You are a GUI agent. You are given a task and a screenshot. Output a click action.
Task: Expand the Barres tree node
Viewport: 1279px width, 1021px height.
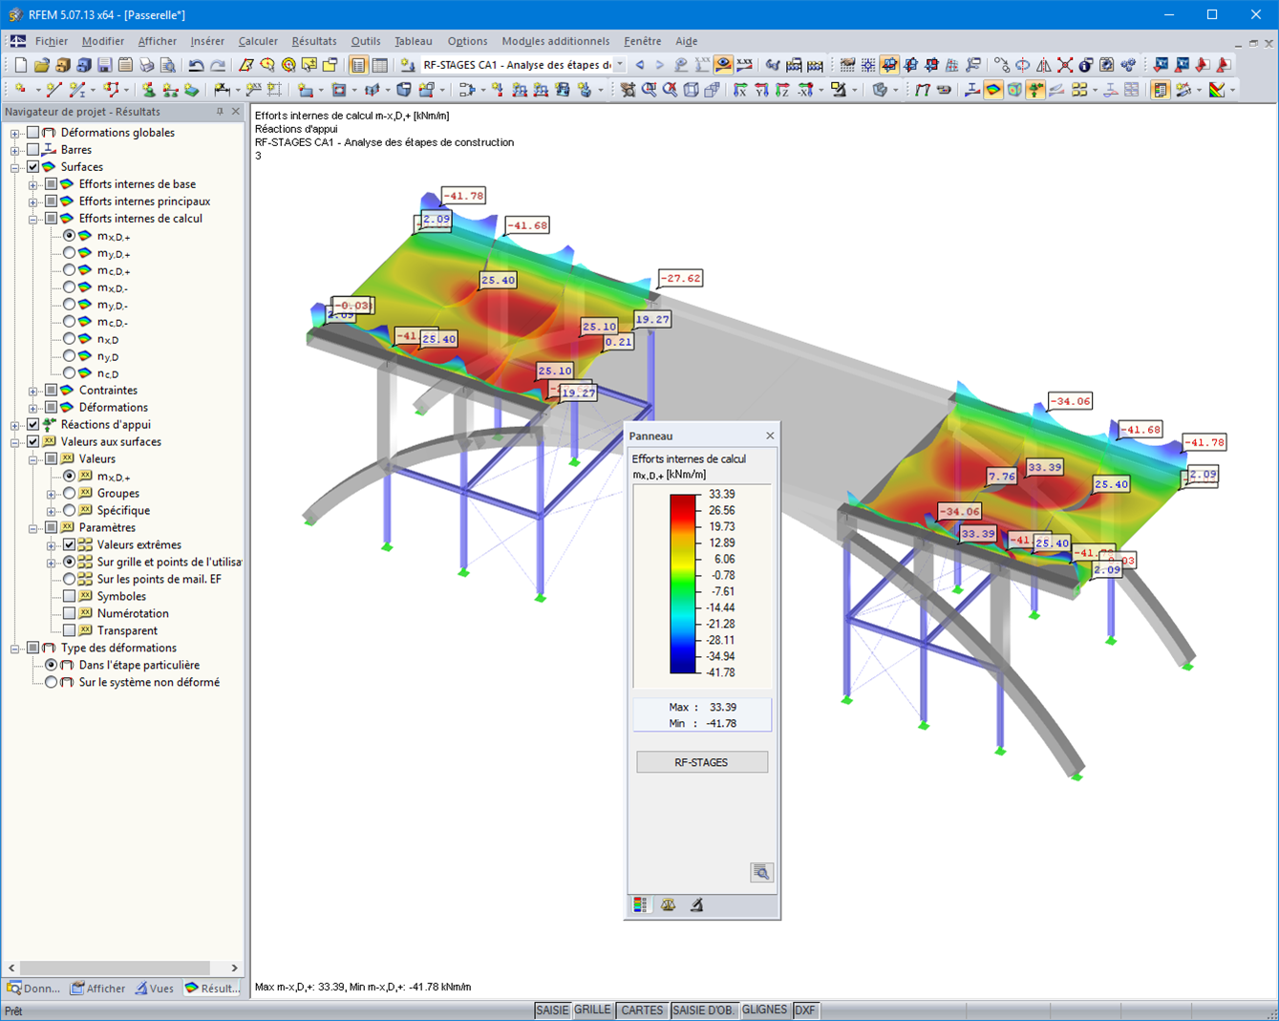click(x=15, y=150)
